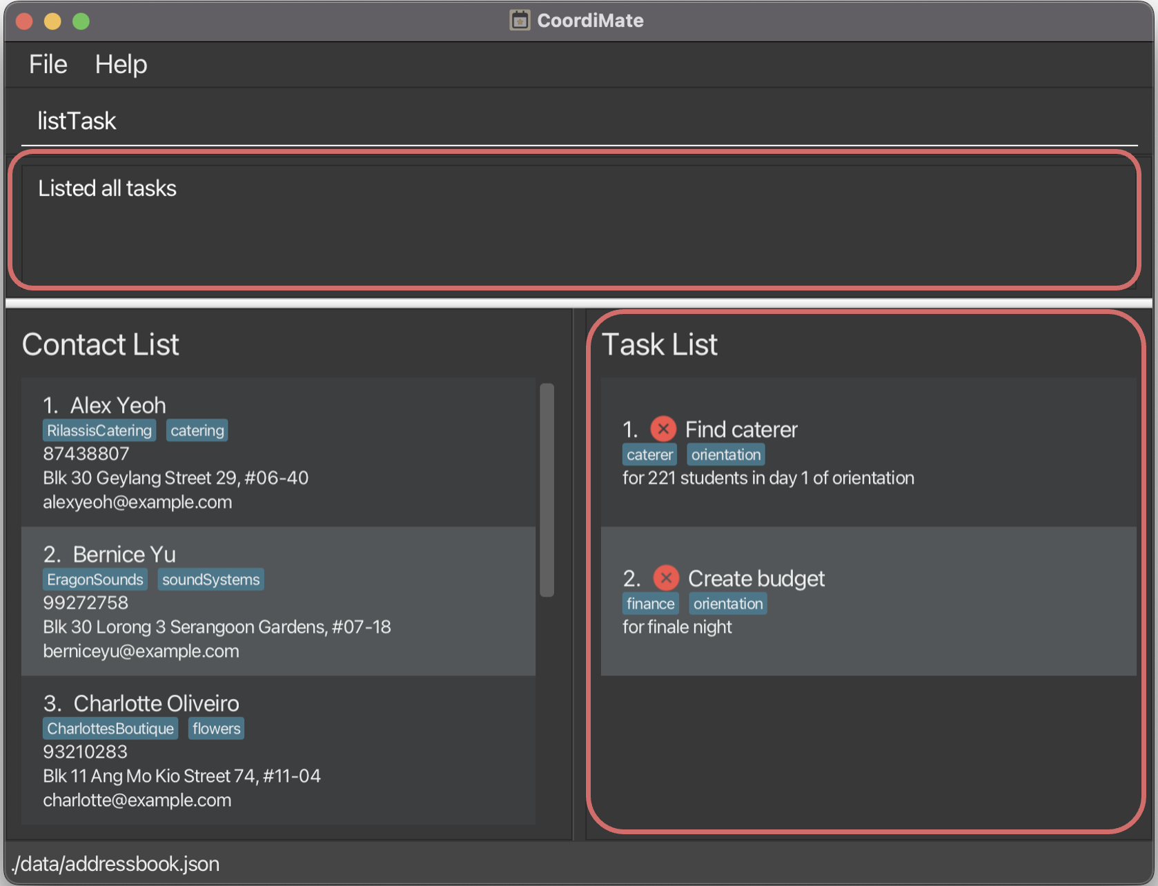Select the caterer tag on Find caterer task
This screenshot has width=1158, height=886.
pos(649,455)
